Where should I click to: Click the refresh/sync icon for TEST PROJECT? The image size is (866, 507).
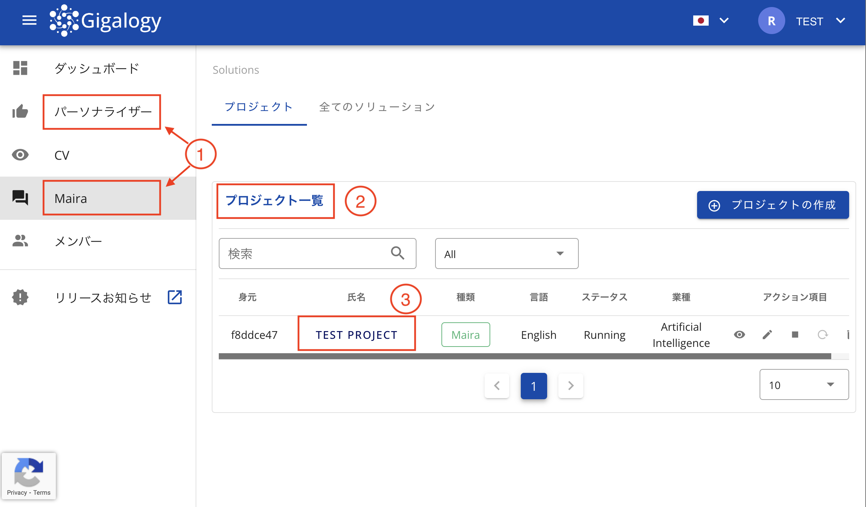coord(822,335)
